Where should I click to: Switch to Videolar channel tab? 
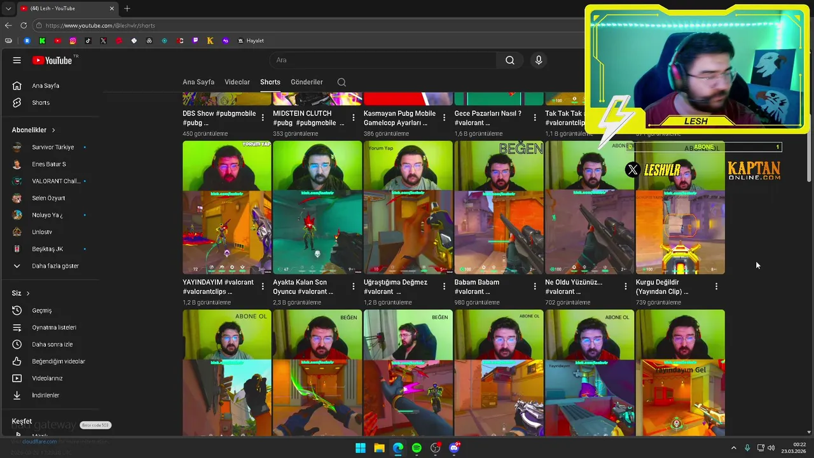coord(237,82)
